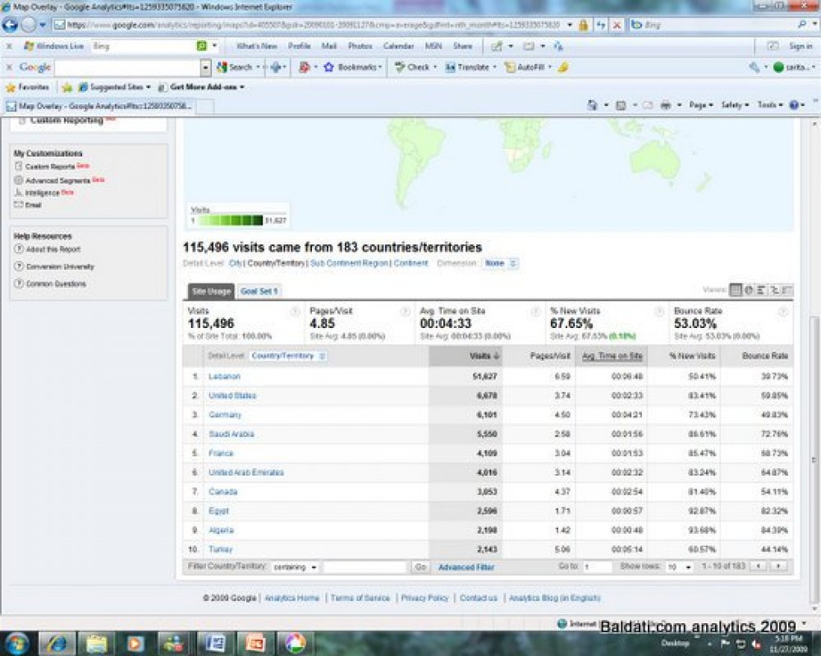This screenshot has width=821, height=656.
Task: Switch to the comparison view icon
Action: (774, 289)
